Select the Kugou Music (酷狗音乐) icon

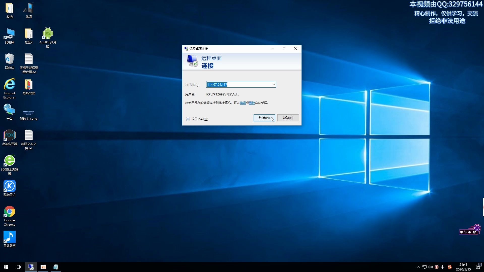coord(10,186)
